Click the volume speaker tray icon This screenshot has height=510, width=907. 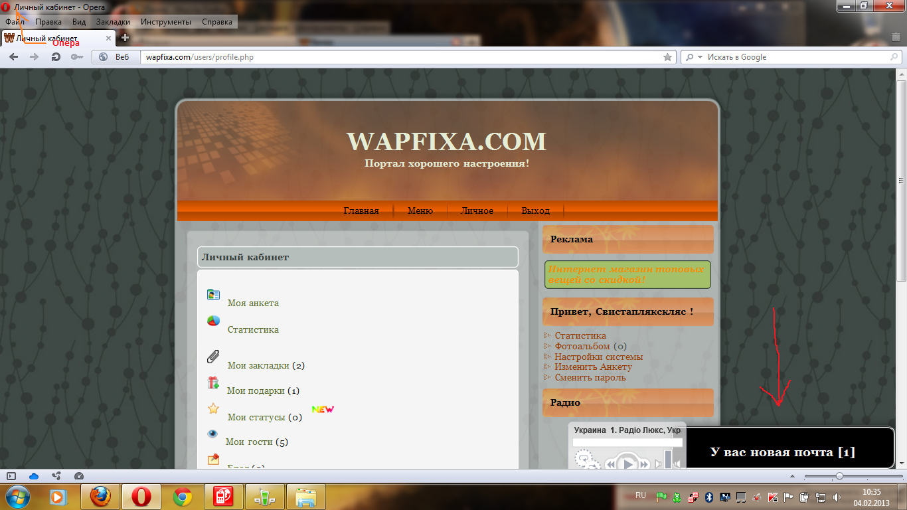pyautogui.click(x=837, y=496)
